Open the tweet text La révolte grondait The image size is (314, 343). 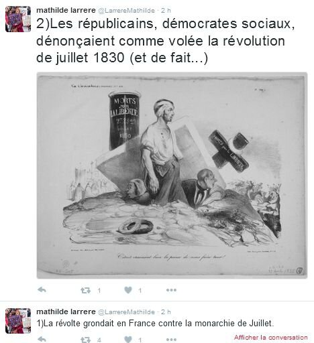click(155, 324)
